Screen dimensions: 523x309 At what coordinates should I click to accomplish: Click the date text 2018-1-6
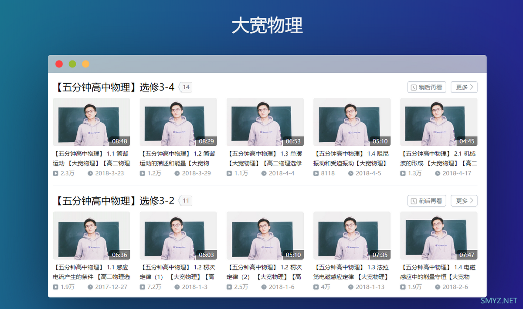click(282, 287)
